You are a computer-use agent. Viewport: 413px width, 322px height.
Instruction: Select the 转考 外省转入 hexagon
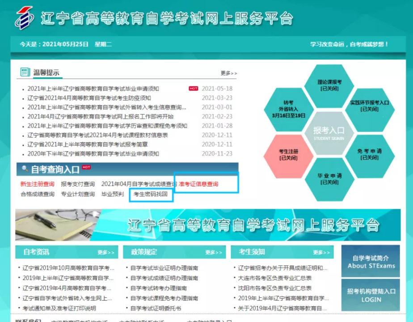click(x=289, y=109)
